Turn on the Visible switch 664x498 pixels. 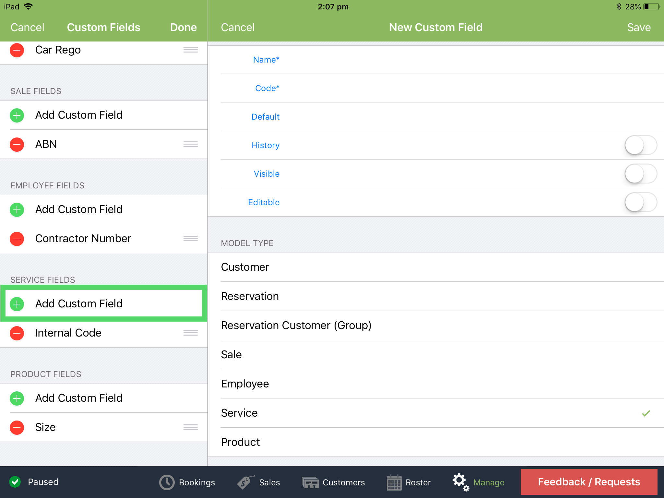[x=640, y=174]
